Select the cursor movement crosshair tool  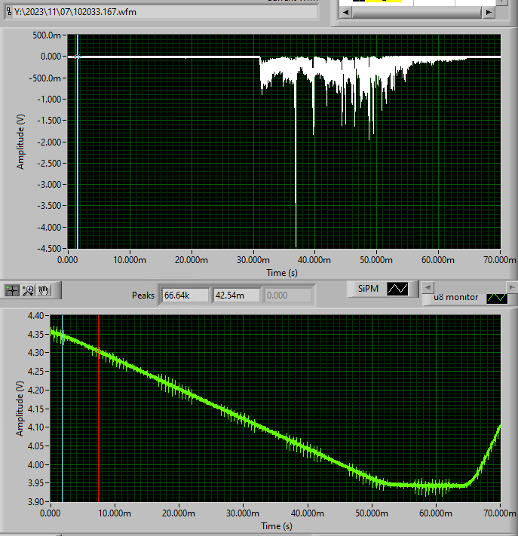(x=12, y=290)
